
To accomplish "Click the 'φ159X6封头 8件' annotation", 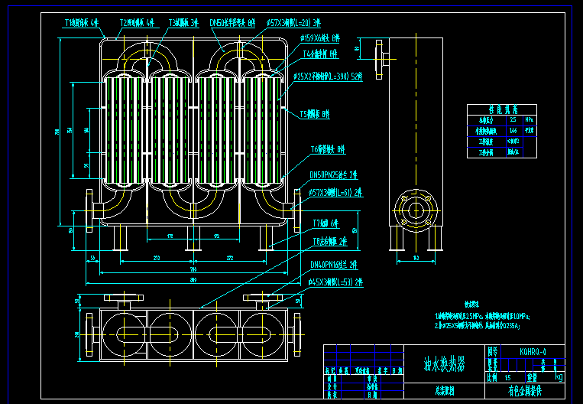I will point(319,38).
